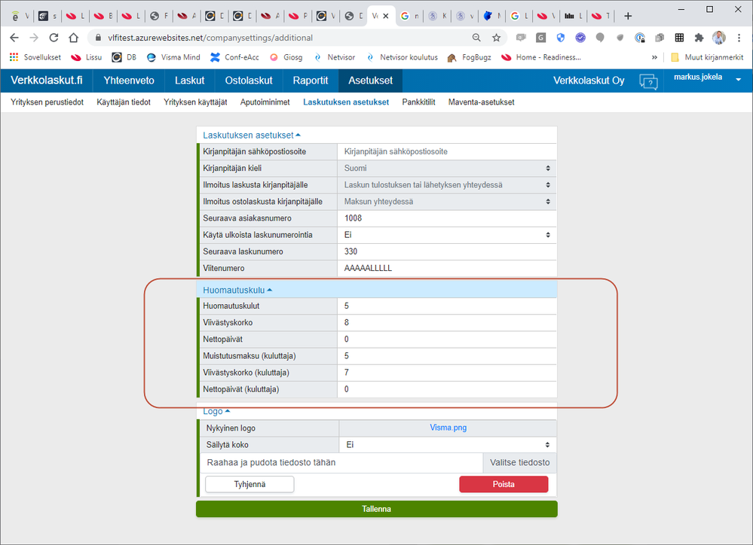The width and height of the screenshot is (753, 545).
Task: Go back with the browser back arrow
Action: click(x=14, y=38)
